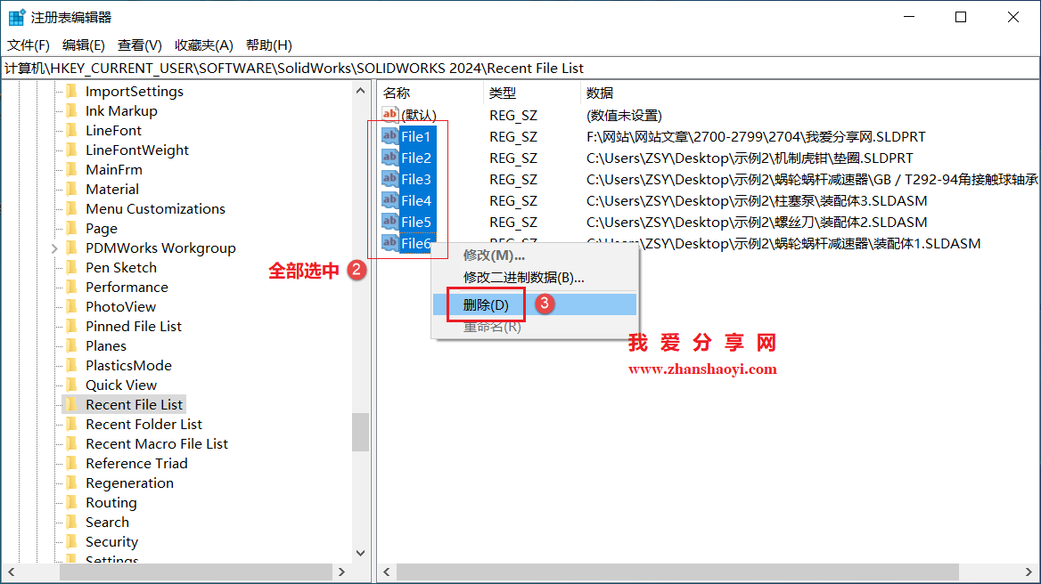1041x584 pixels.
Task: Click the (数值未设置) data cell
Action: [624, 116]
